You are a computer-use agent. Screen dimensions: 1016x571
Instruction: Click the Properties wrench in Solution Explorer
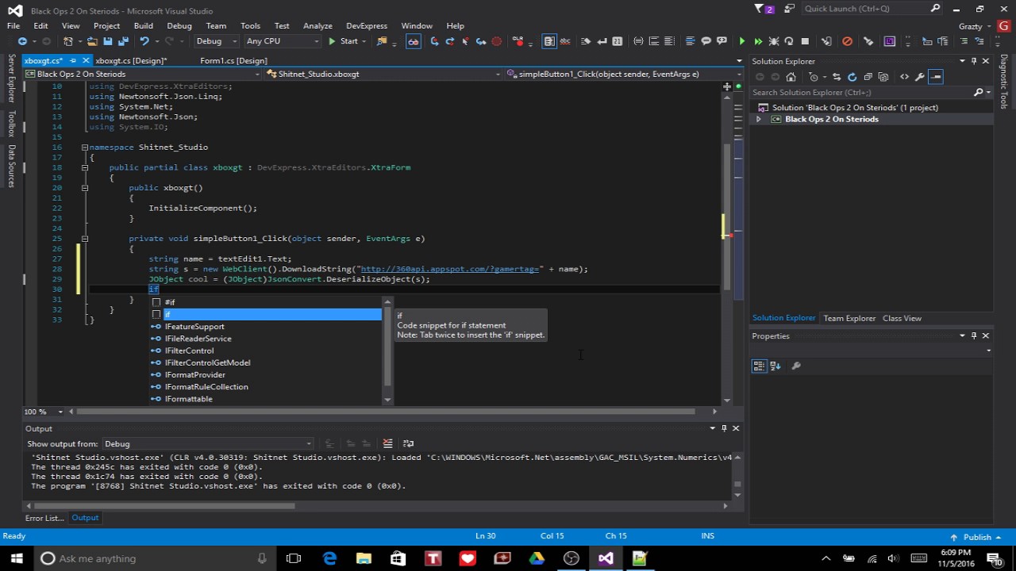point(919,77)
